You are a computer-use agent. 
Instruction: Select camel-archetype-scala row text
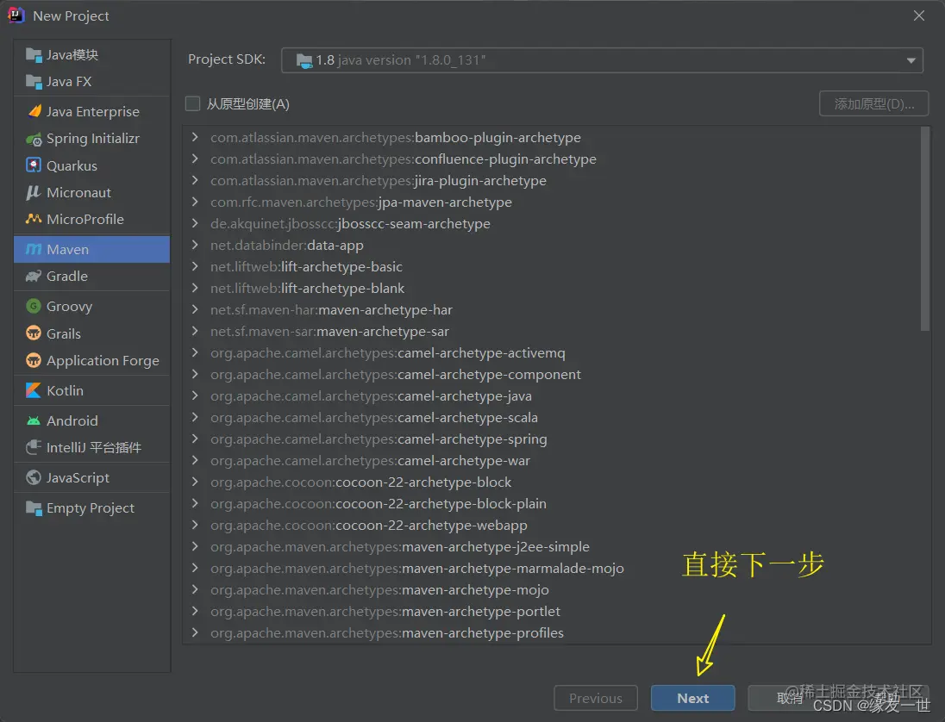point(373,417)
